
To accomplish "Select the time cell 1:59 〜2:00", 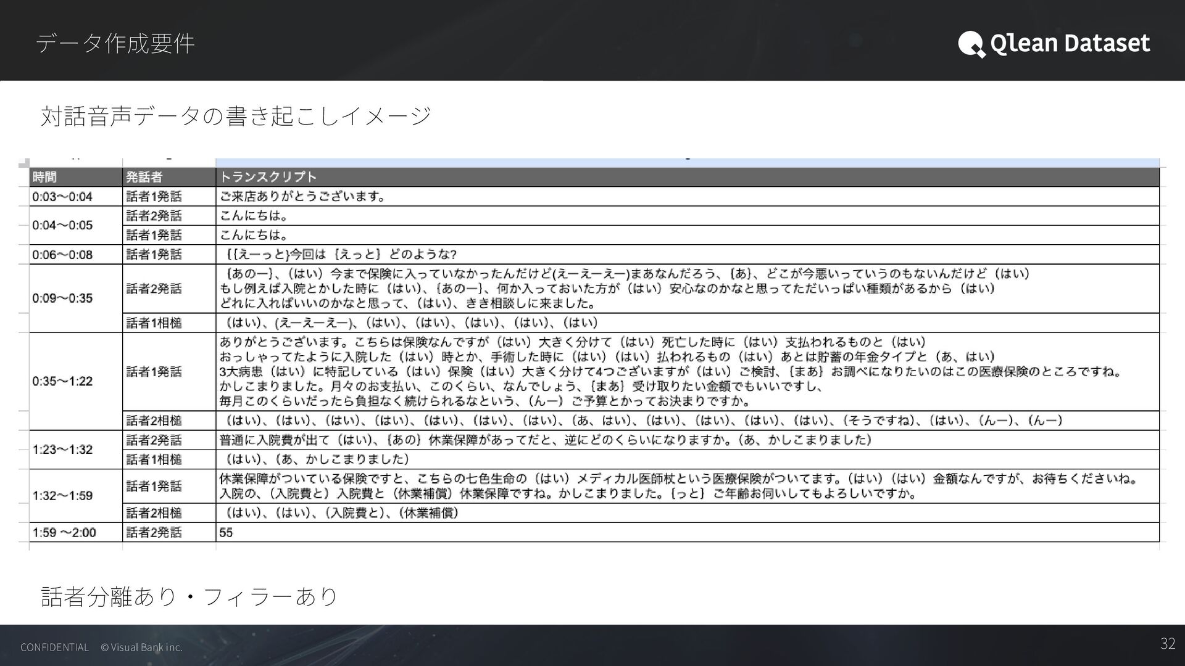I will 76,532.
